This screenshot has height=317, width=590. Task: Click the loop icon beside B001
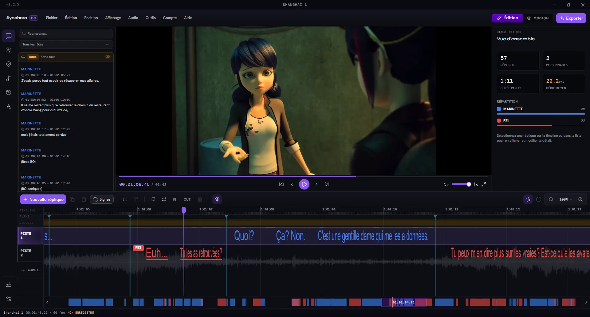[x=23, y=57]
